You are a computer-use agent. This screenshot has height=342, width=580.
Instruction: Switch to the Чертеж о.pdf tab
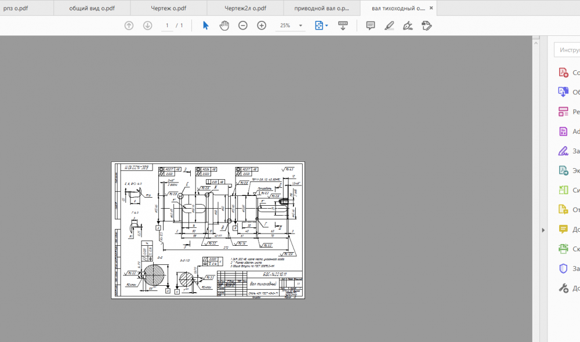tap(168, 8)
